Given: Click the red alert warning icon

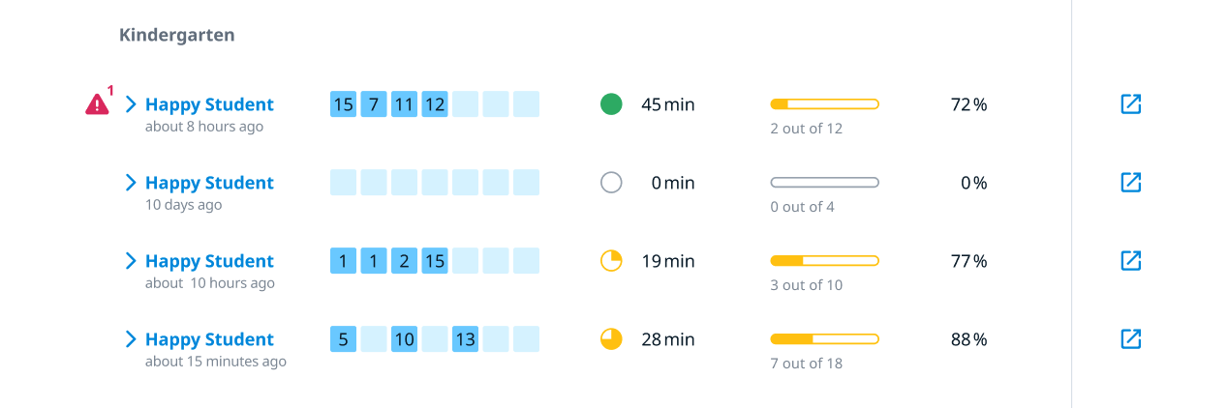Looking at the screenshot, I should [98, 103].
